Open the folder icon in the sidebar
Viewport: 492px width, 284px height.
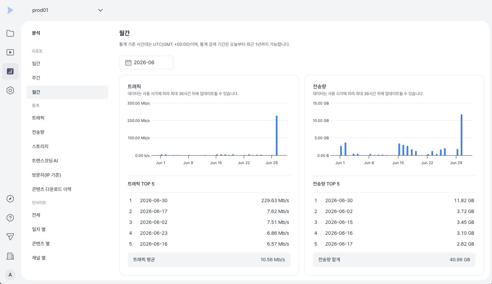(x=10, y=33)
